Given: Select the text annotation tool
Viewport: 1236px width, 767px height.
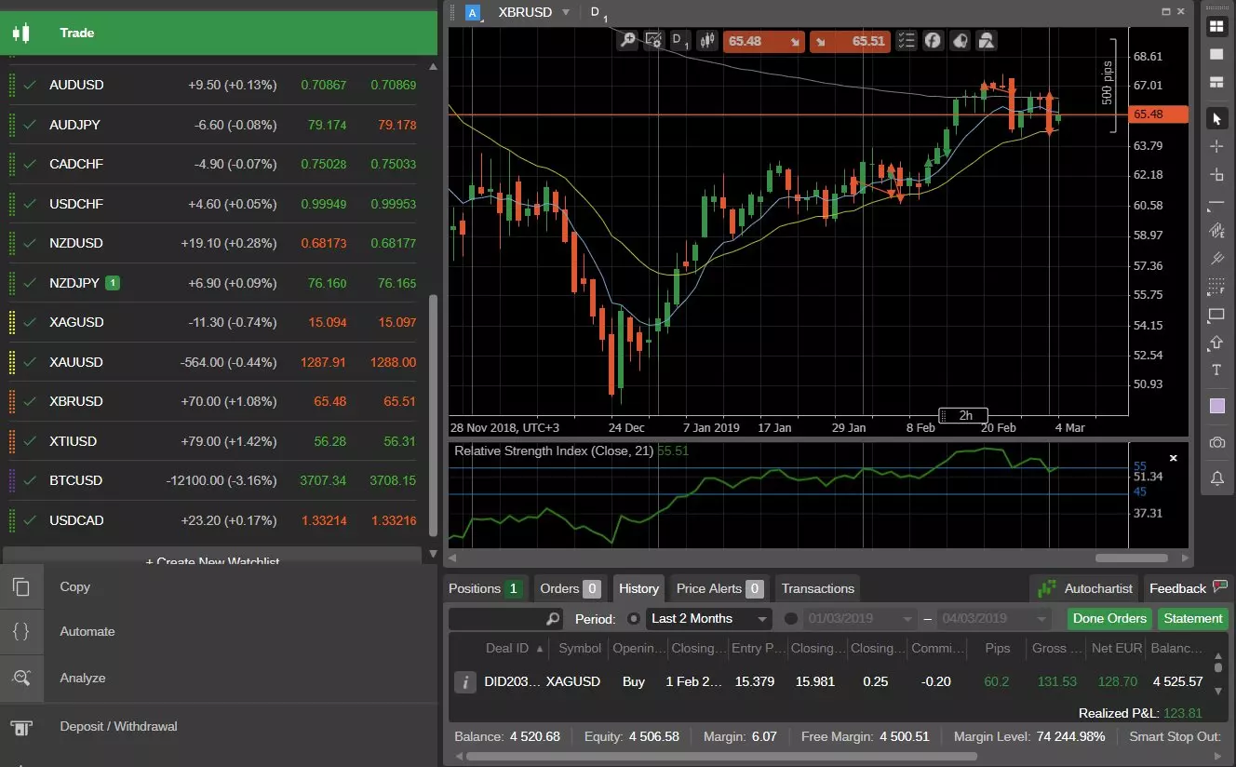Looking at the screenshot, I should click(x=1216, y=370).
